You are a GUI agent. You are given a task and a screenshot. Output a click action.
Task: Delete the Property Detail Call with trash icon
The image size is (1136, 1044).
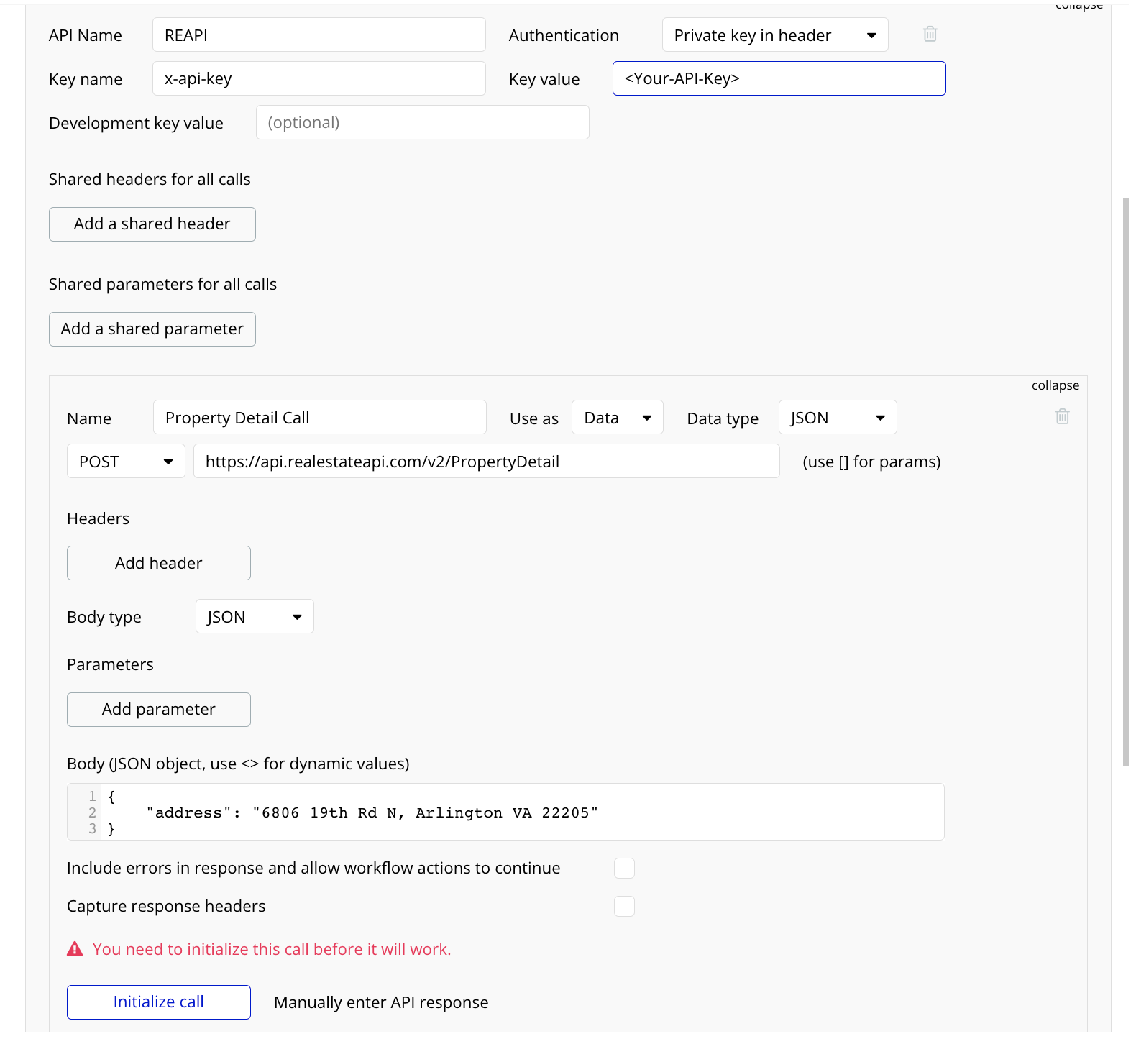[x=1062, y=416]
